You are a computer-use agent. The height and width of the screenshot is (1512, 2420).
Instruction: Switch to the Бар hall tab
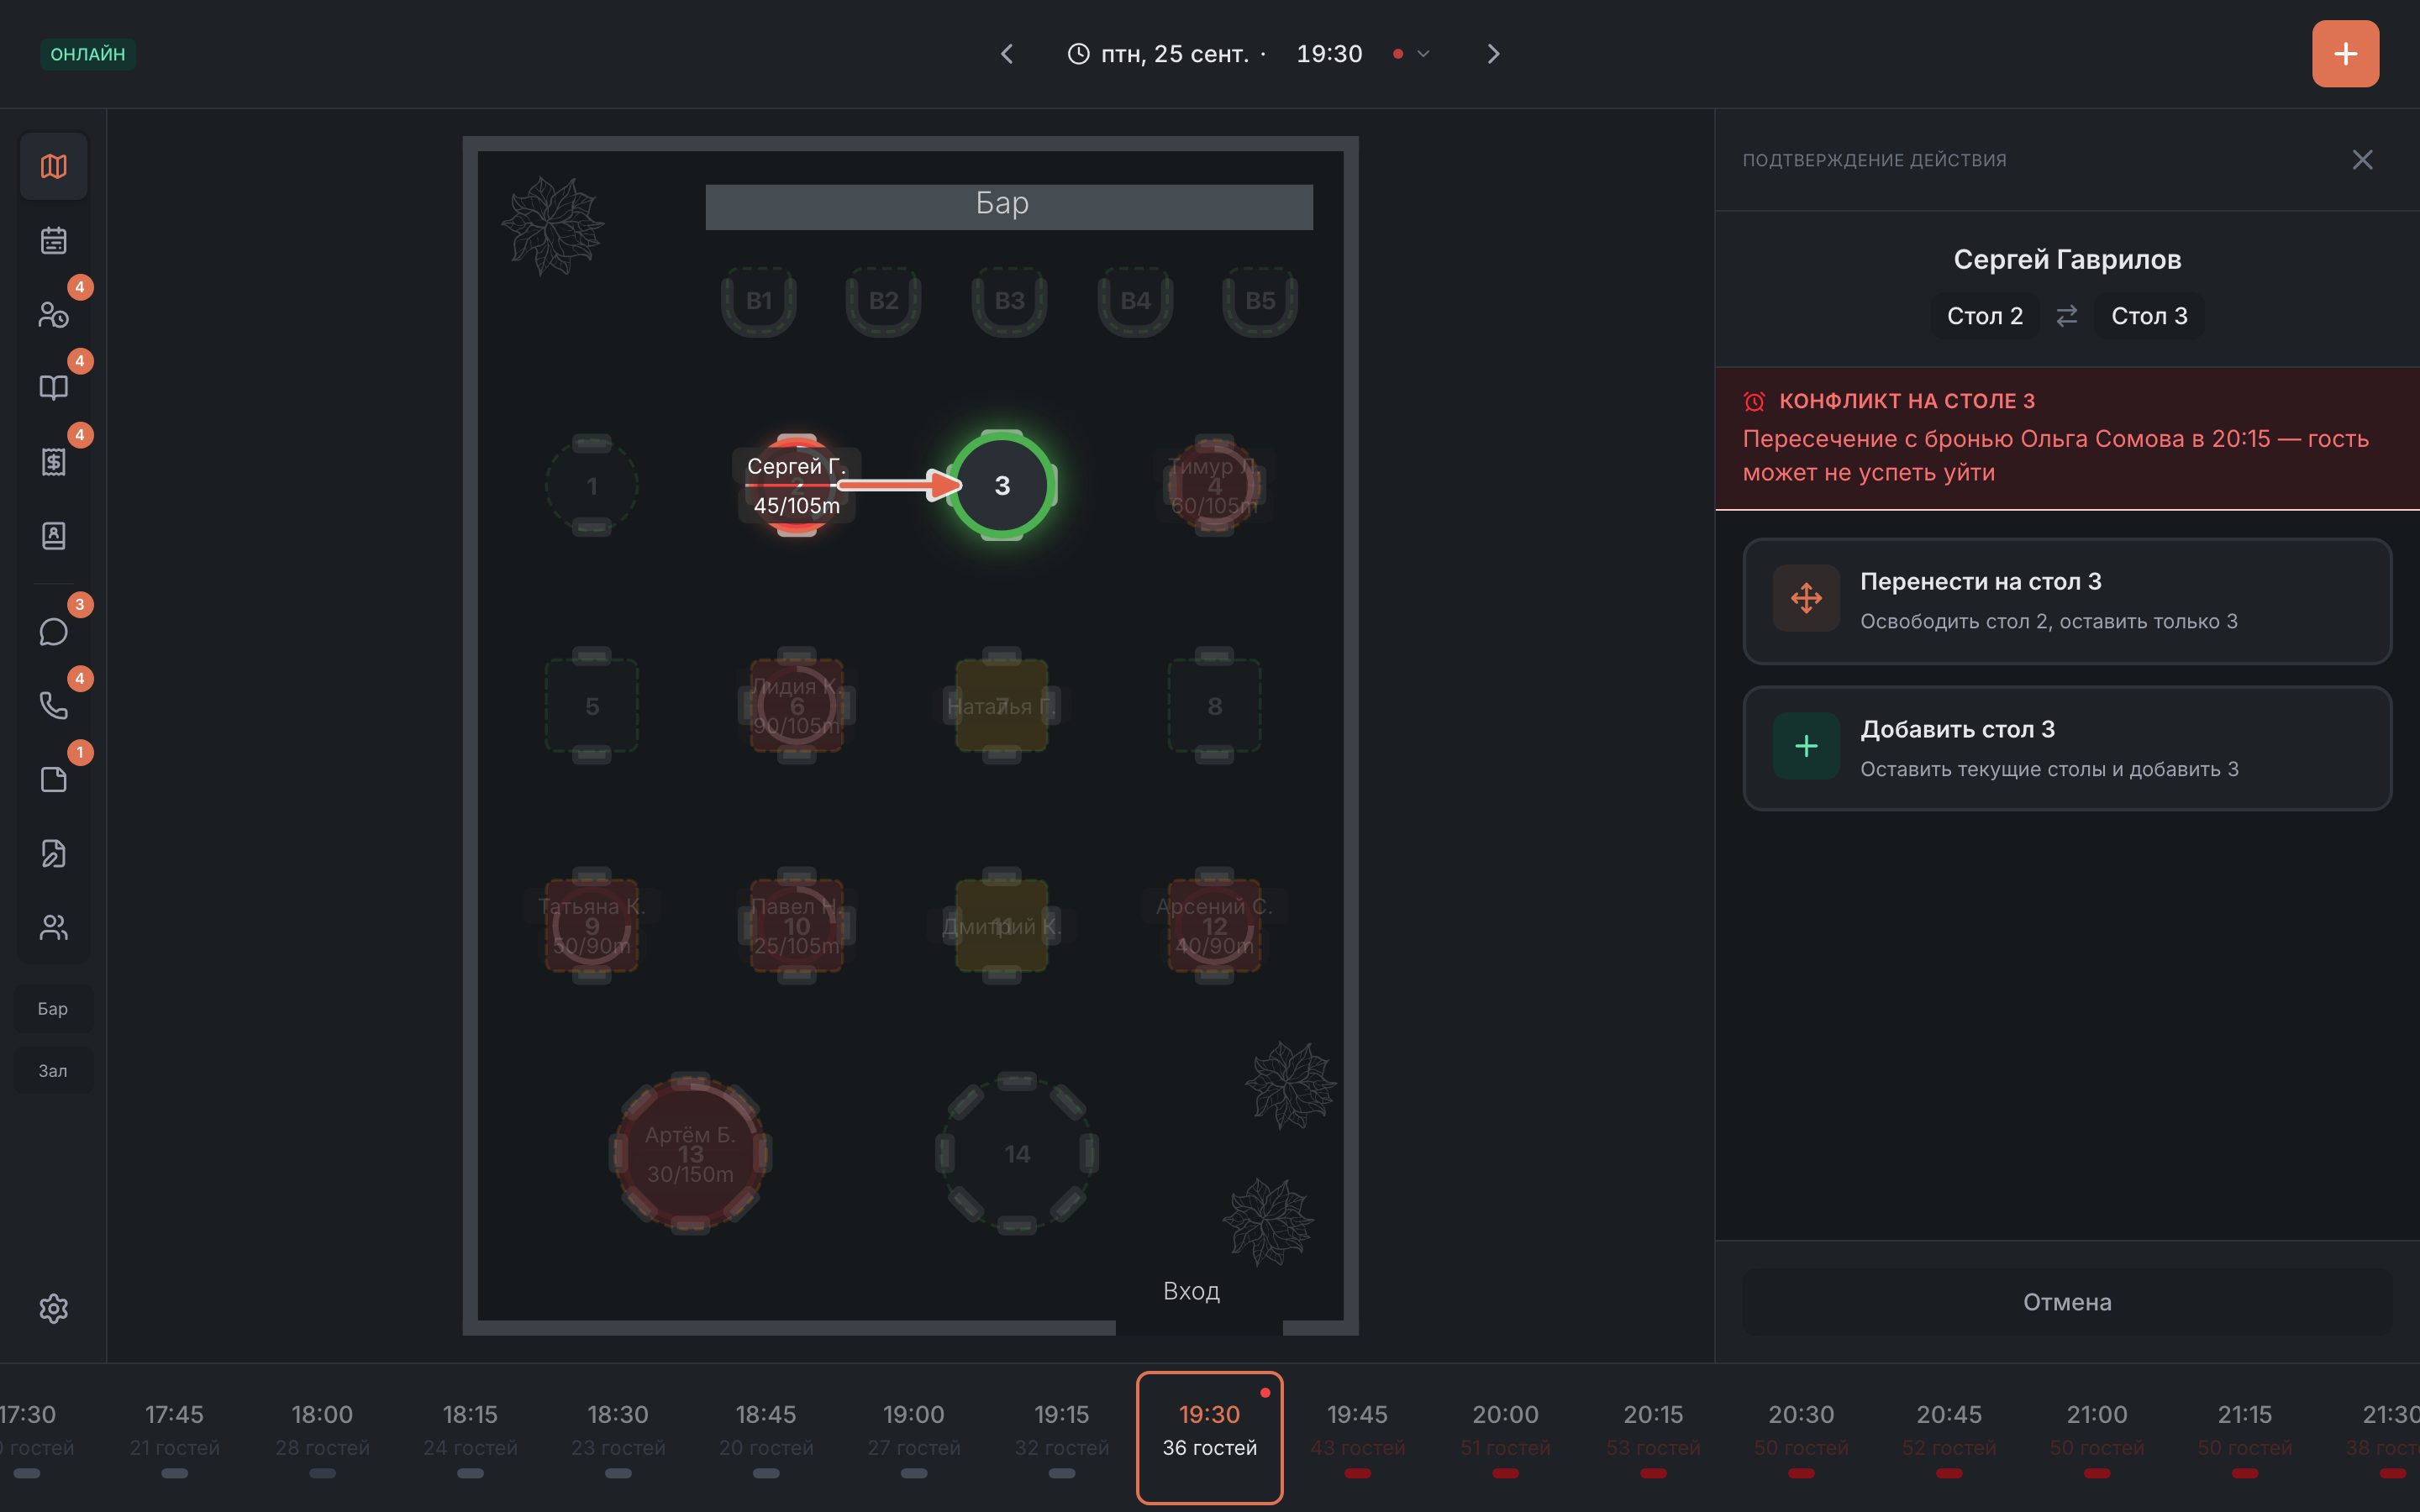click(x=53, y=1009)
